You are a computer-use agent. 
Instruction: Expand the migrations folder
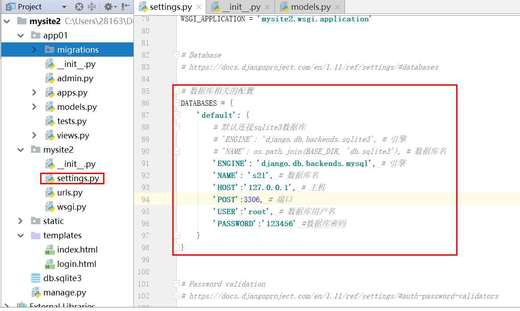pos(34,50)
